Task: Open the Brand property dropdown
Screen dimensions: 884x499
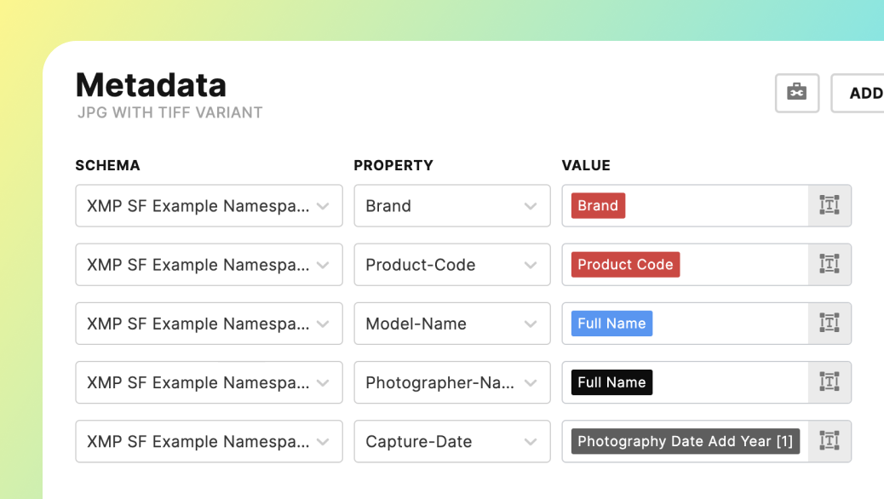Action: pyautogui.click(x=451, y=206)
